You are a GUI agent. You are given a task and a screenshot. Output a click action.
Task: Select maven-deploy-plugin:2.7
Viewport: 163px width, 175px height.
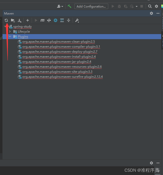tap(60, 52)
